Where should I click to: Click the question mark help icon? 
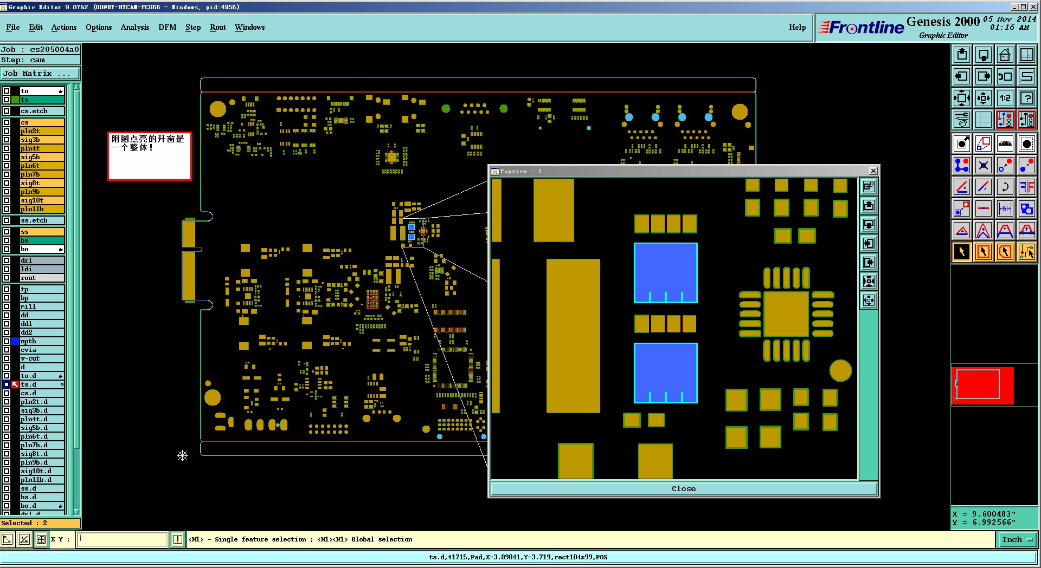point(1027,98)
